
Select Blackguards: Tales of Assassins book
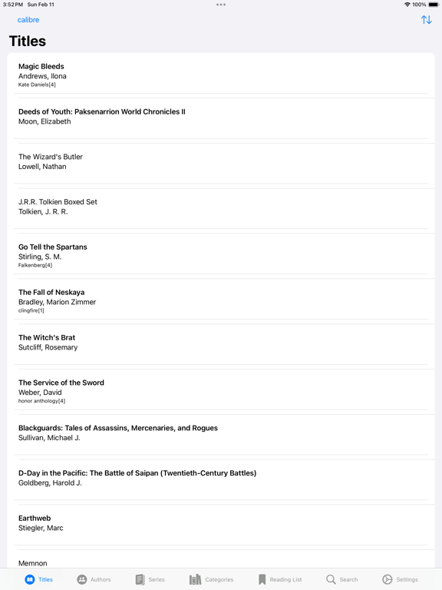coord(221,436)
